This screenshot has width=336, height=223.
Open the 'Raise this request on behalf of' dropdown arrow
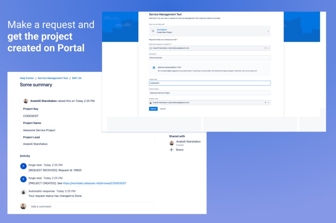[x=268, y=48]
